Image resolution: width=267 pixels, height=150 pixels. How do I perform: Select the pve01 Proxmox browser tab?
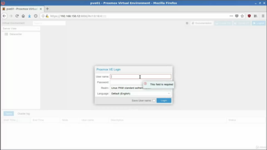(22, 9)
